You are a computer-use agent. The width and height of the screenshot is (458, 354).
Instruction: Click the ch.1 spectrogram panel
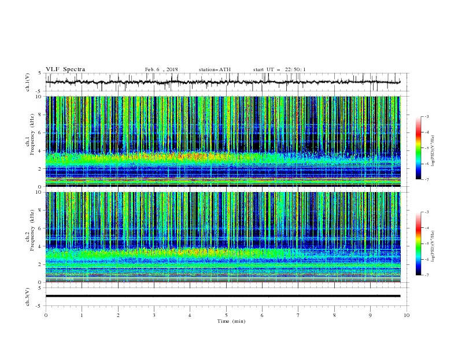click(223, 141)
